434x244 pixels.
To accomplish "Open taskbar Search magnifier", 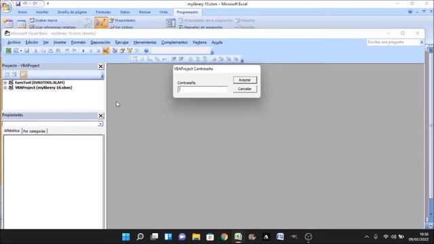I will tap(140, 237).
